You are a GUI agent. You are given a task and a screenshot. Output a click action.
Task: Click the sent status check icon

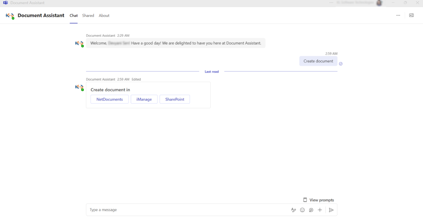pyautogui.click(x=341, y=64)
